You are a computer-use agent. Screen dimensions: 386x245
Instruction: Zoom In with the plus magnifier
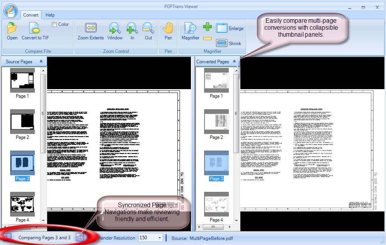coord(132,28)
